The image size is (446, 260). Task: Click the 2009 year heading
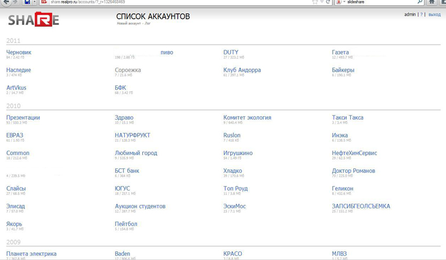pyautogui.click(x=13, y=242)
